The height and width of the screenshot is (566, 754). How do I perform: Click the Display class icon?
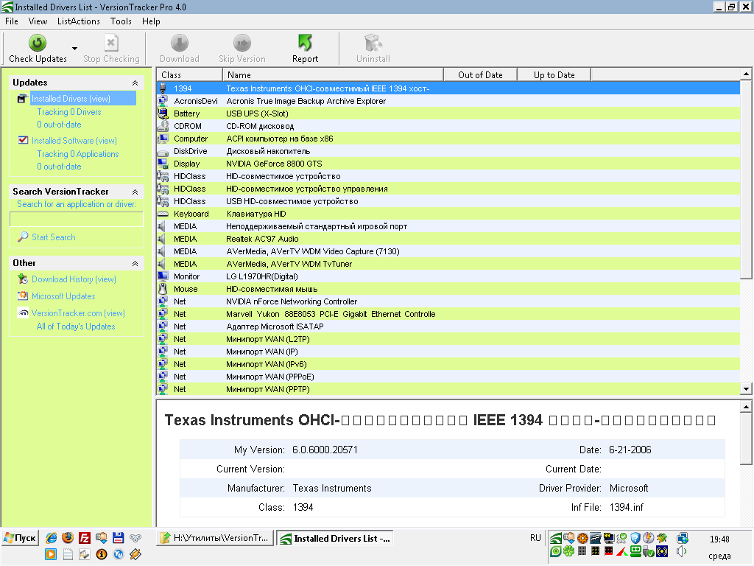(163, 164)
